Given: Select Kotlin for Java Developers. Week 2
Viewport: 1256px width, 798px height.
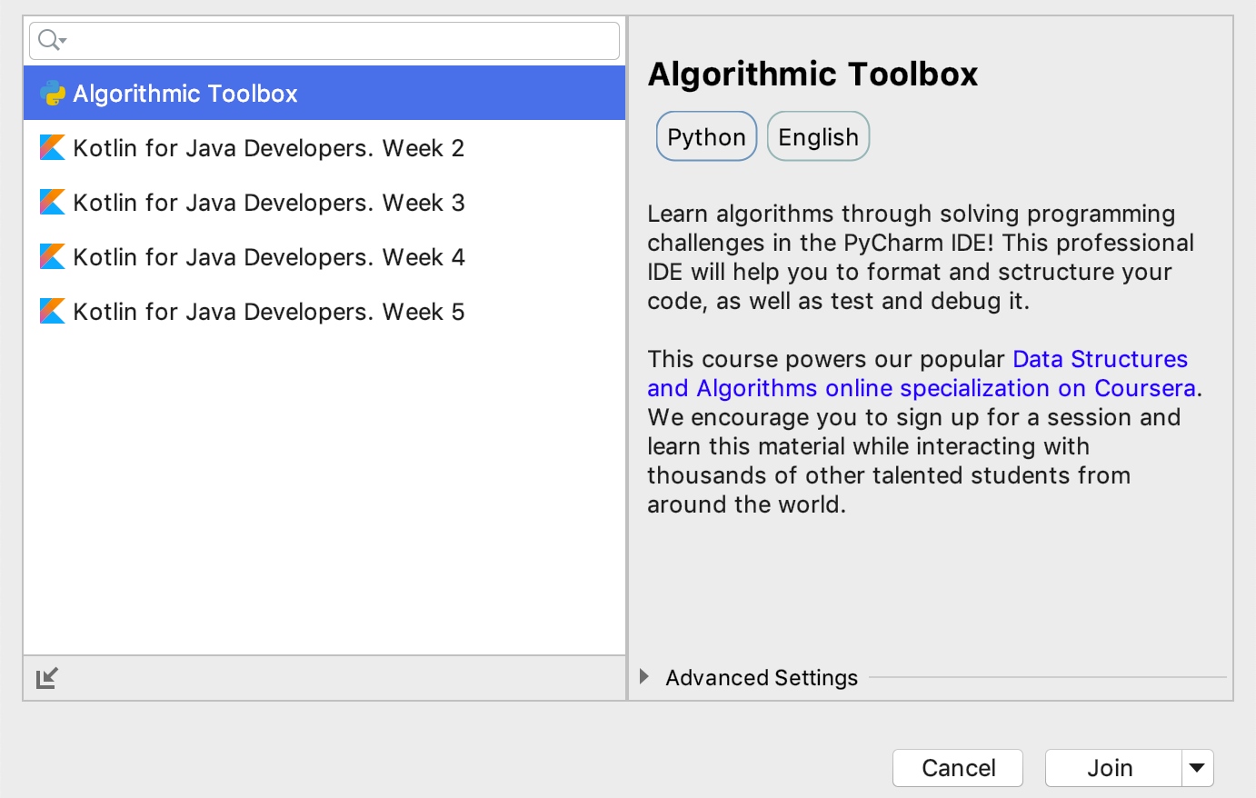Looking at the screenshot, I should [324, 147].
